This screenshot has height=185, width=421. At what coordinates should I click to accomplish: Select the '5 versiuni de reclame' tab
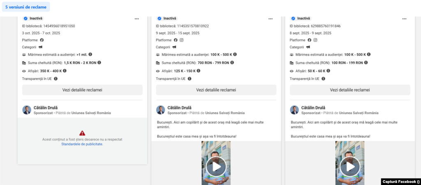coord(26,7)
